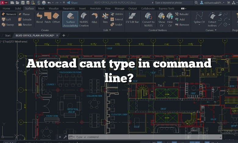Viewport: 238px width, 143px height.
Task: Open the Home ribbon tab
Action: click(x=6, y=9)
